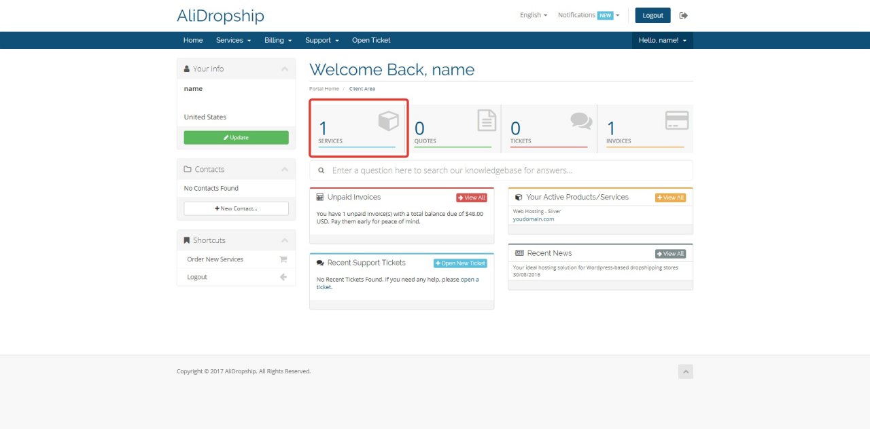This screenshot has height=429, width=870.
Task: Click the back-to-top arrow in footer
Action: coord(685,371)
